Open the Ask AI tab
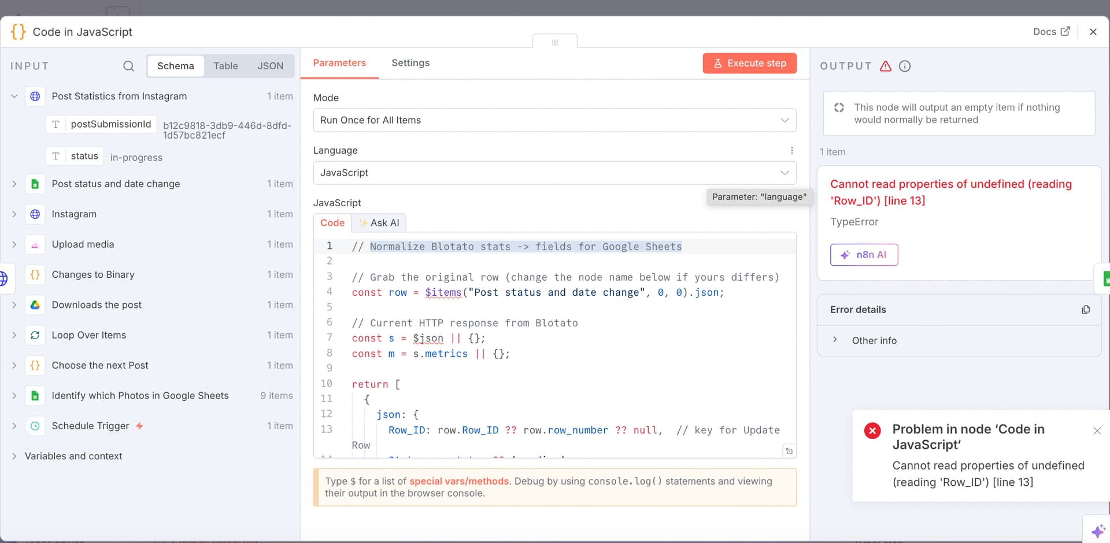The height and width of the screenshot is (543, 1110). pos(379,223)
